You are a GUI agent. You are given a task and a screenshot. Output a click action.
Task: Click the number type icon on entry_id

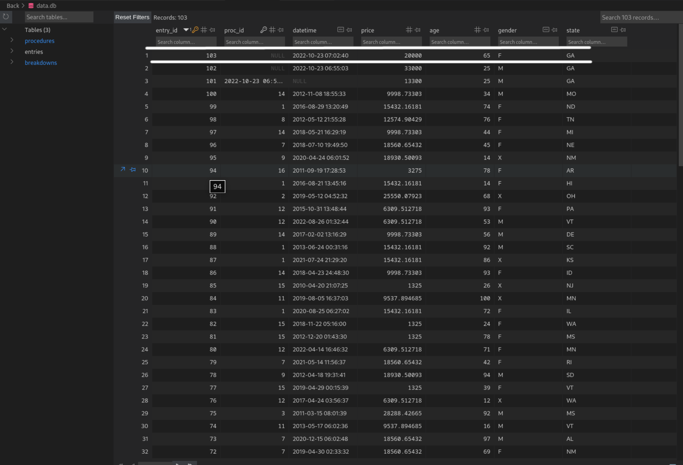pos(204,30)
